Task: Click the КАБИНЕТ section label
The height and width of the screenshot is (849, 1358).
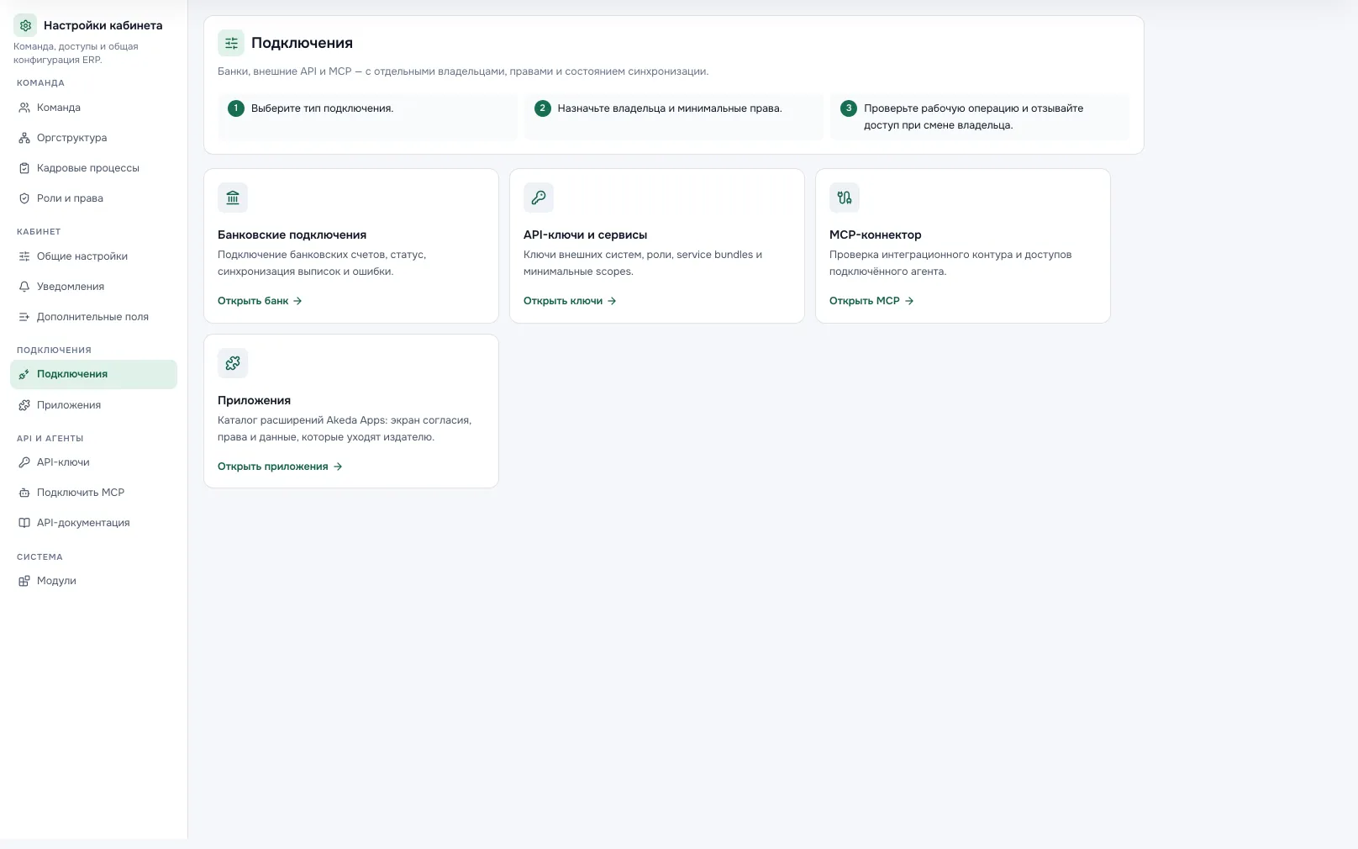Action: point(39,232)
